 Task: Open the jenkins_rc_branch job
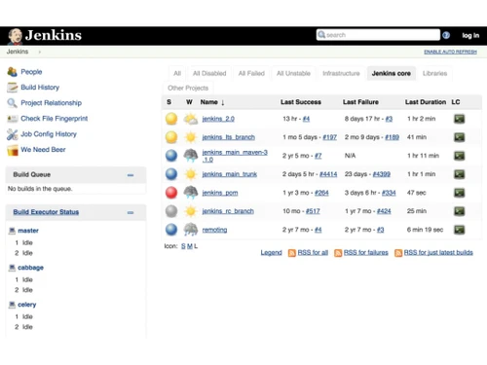click(228, 211)
